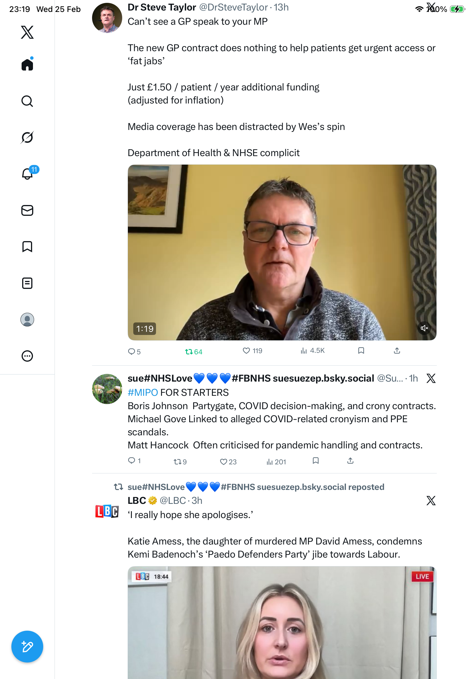
Task: Open the @LBC profile handle
Action: [172, 500]
